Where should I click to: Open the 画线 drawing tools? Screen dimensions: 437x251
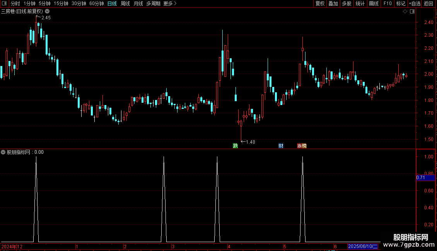[374, 3]
